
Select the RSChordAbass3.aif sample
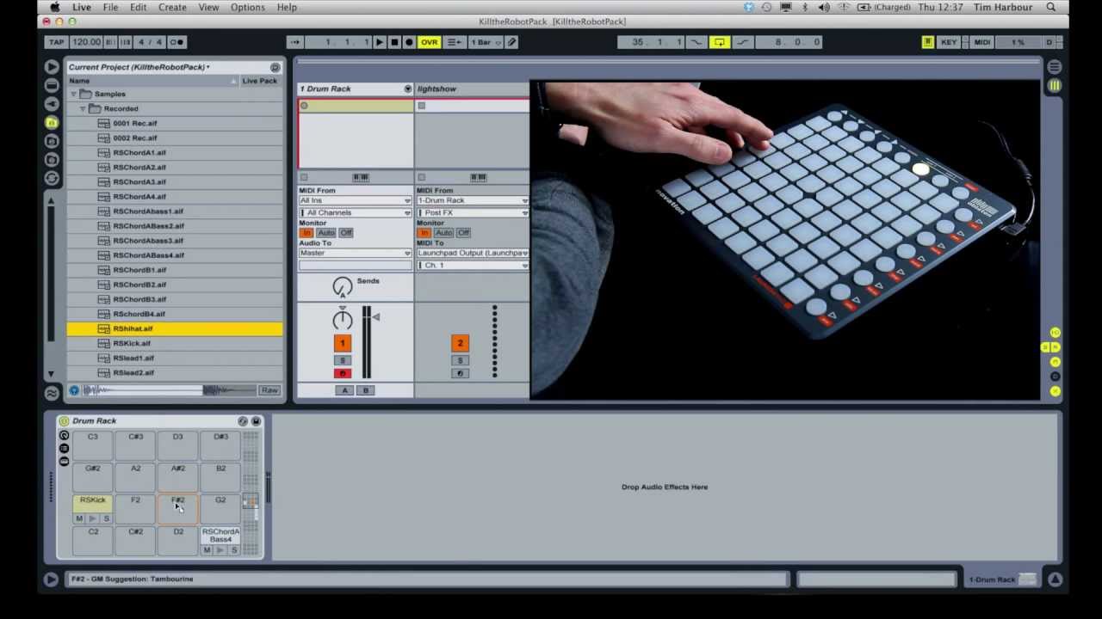(x=175, y=241)
